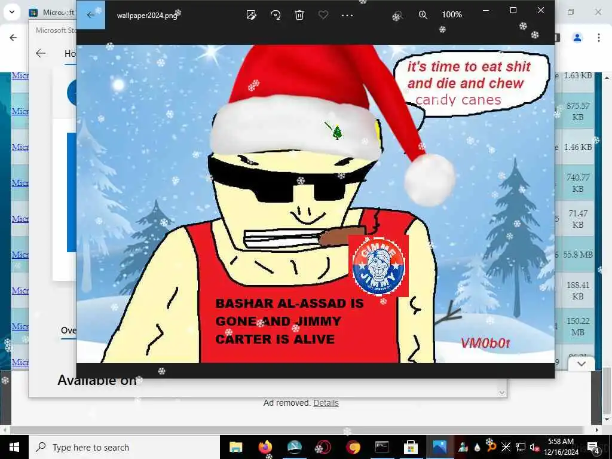The image size is (612, 459).
Task: Click the scroll-down chevron below the file list
Action: pos(582,364)
